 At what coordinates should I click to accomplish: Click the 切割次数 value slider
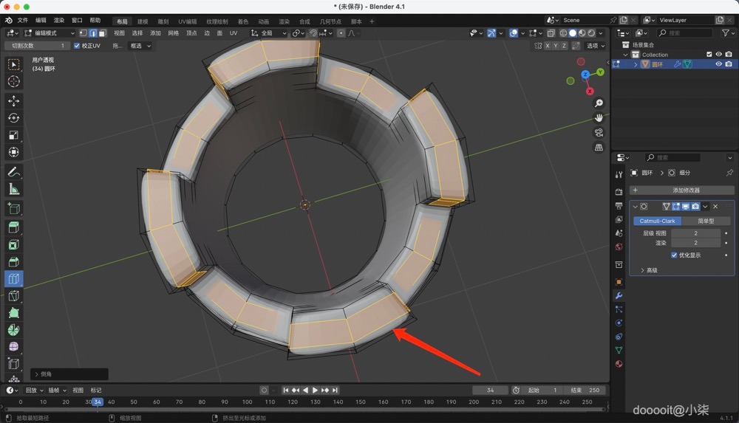(x=37, y=46)
